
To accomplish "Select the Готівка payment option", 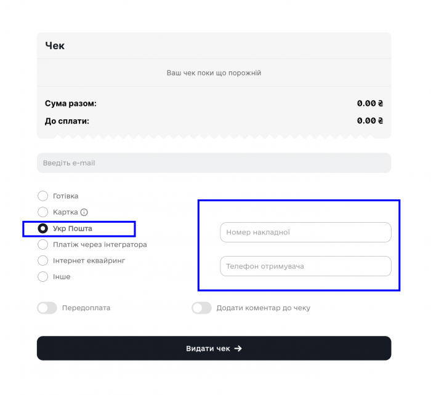I will [x=43, y=196].
